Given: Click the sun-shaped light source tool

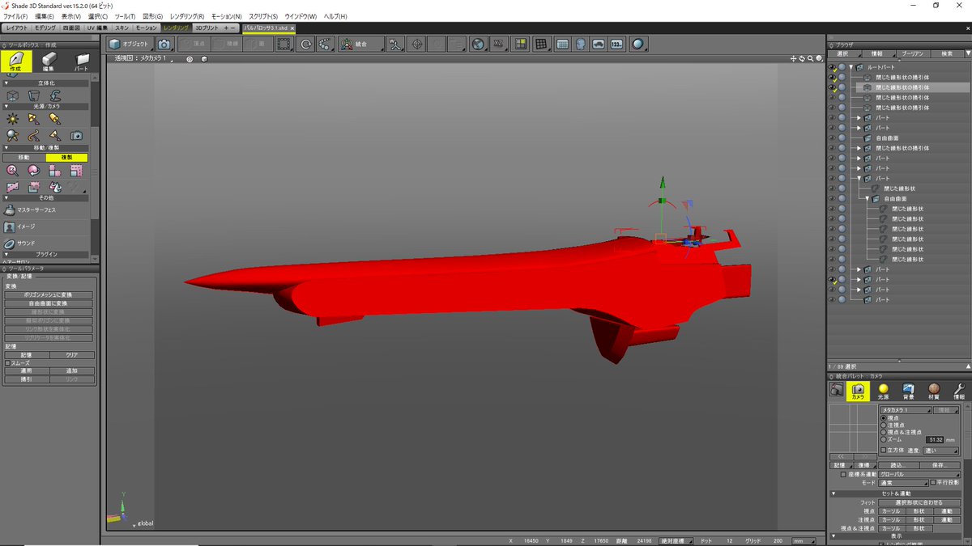Looking at the screenshot, I should (12, 118).
